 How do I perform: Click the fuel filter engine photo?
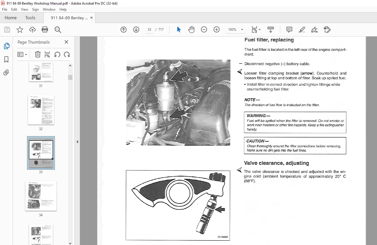point(178,103)
